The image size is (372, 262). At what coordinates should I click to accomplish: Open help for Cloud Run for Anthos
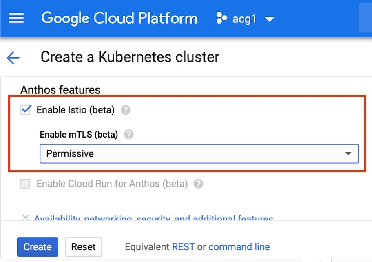coord(198,184)
